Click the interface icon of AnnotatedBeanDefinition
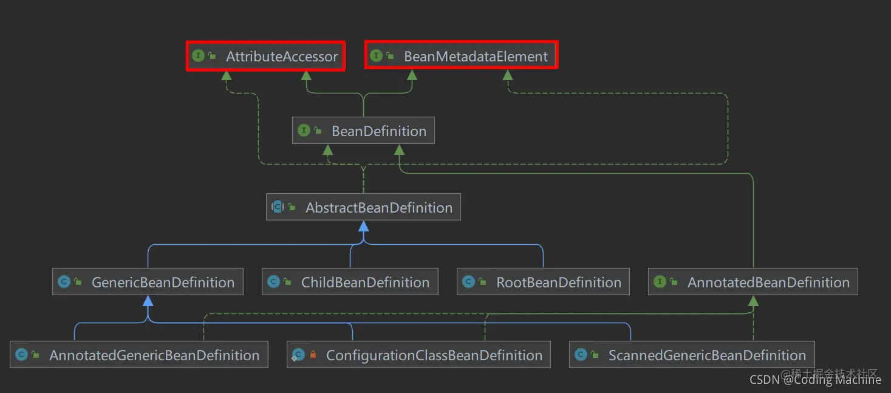The width and height of the screenshot is (891, 393). pyautogui.click(x=660, y=282)
